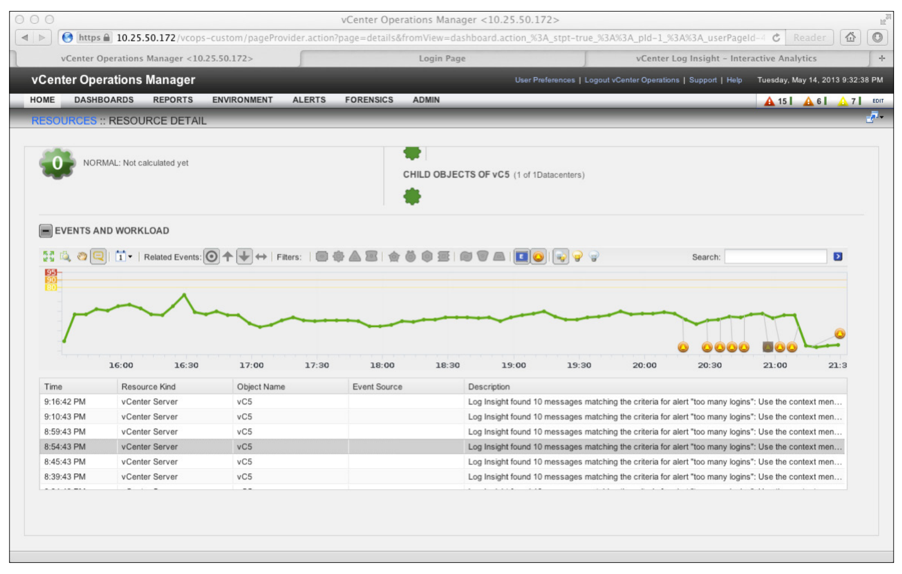
Task: Open the FORENSICS menu
Action: click(x=369, y=100)
